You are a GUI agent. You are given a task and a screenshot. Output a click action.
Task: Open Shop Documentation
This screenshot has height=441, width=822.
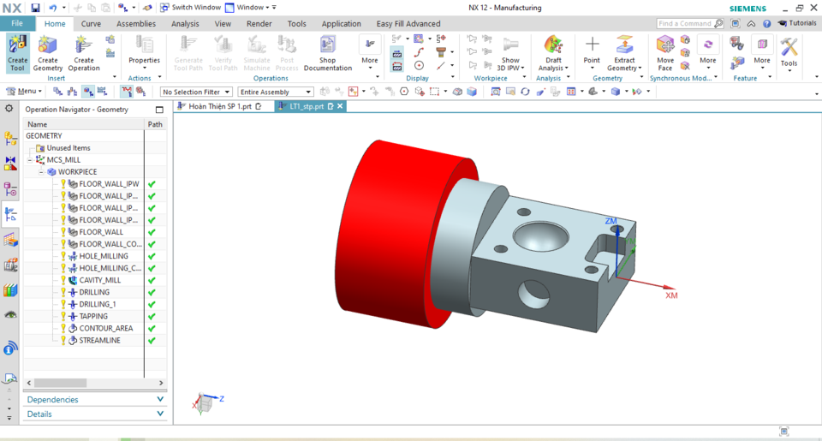click(x=328, y=53)
